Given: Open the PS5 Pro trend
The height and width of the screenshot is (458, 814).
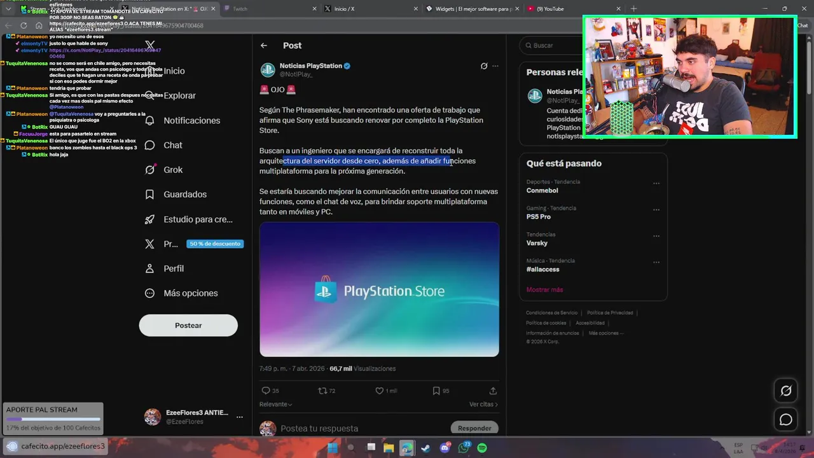Looking at the screenshot, I should (x=539, y=217).
